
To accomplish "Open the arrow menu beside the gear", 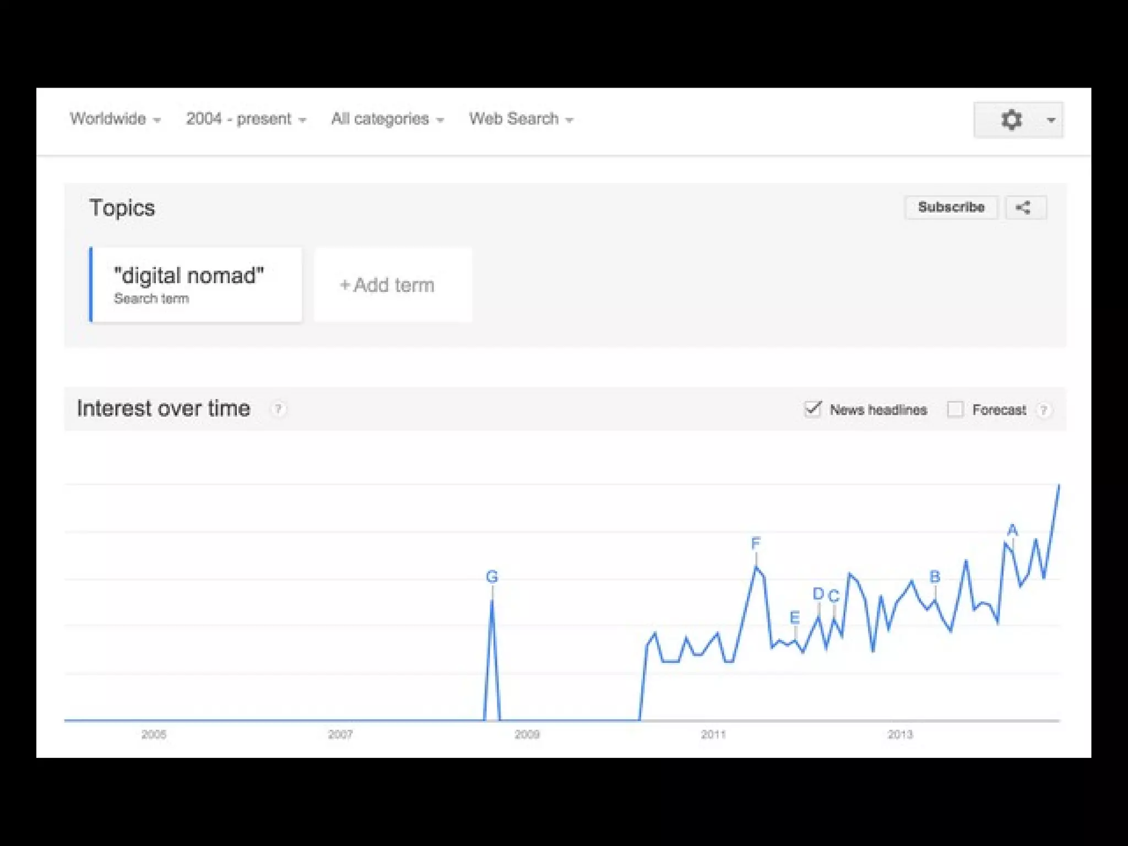I will coord(1051,120).
